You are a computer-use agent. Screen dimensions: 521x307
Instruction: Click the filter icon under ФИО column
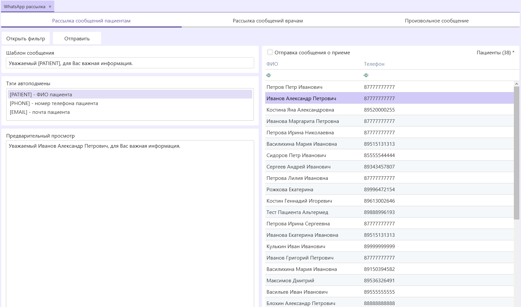(268, 75)
